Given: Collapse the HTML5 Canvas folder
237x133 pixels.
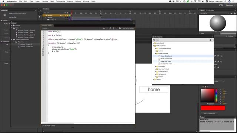Looking at the screenshot, I should [153, 46].
